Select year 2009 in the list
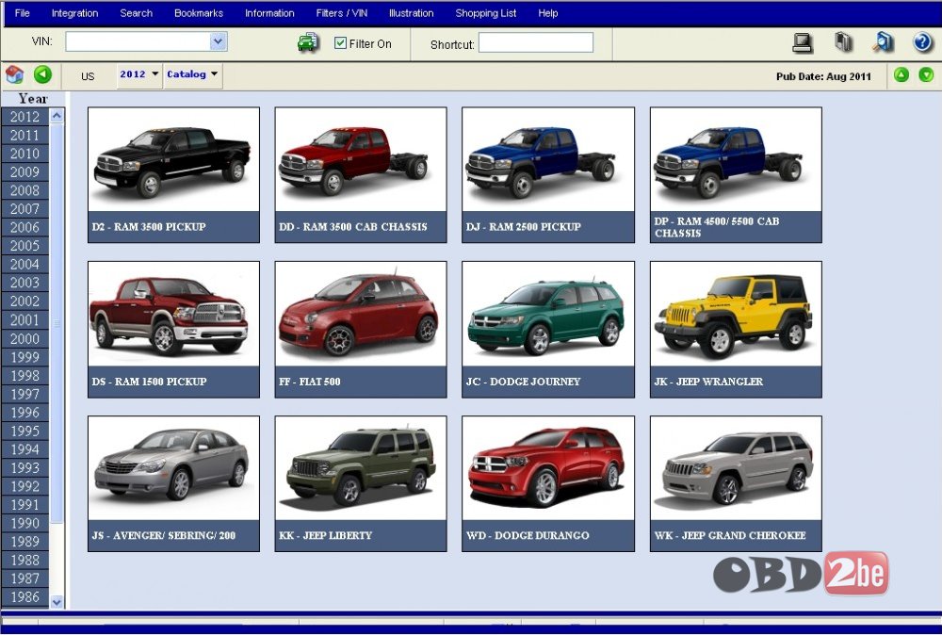This screenshot has height=635, width=942. (x=24, y=171)
